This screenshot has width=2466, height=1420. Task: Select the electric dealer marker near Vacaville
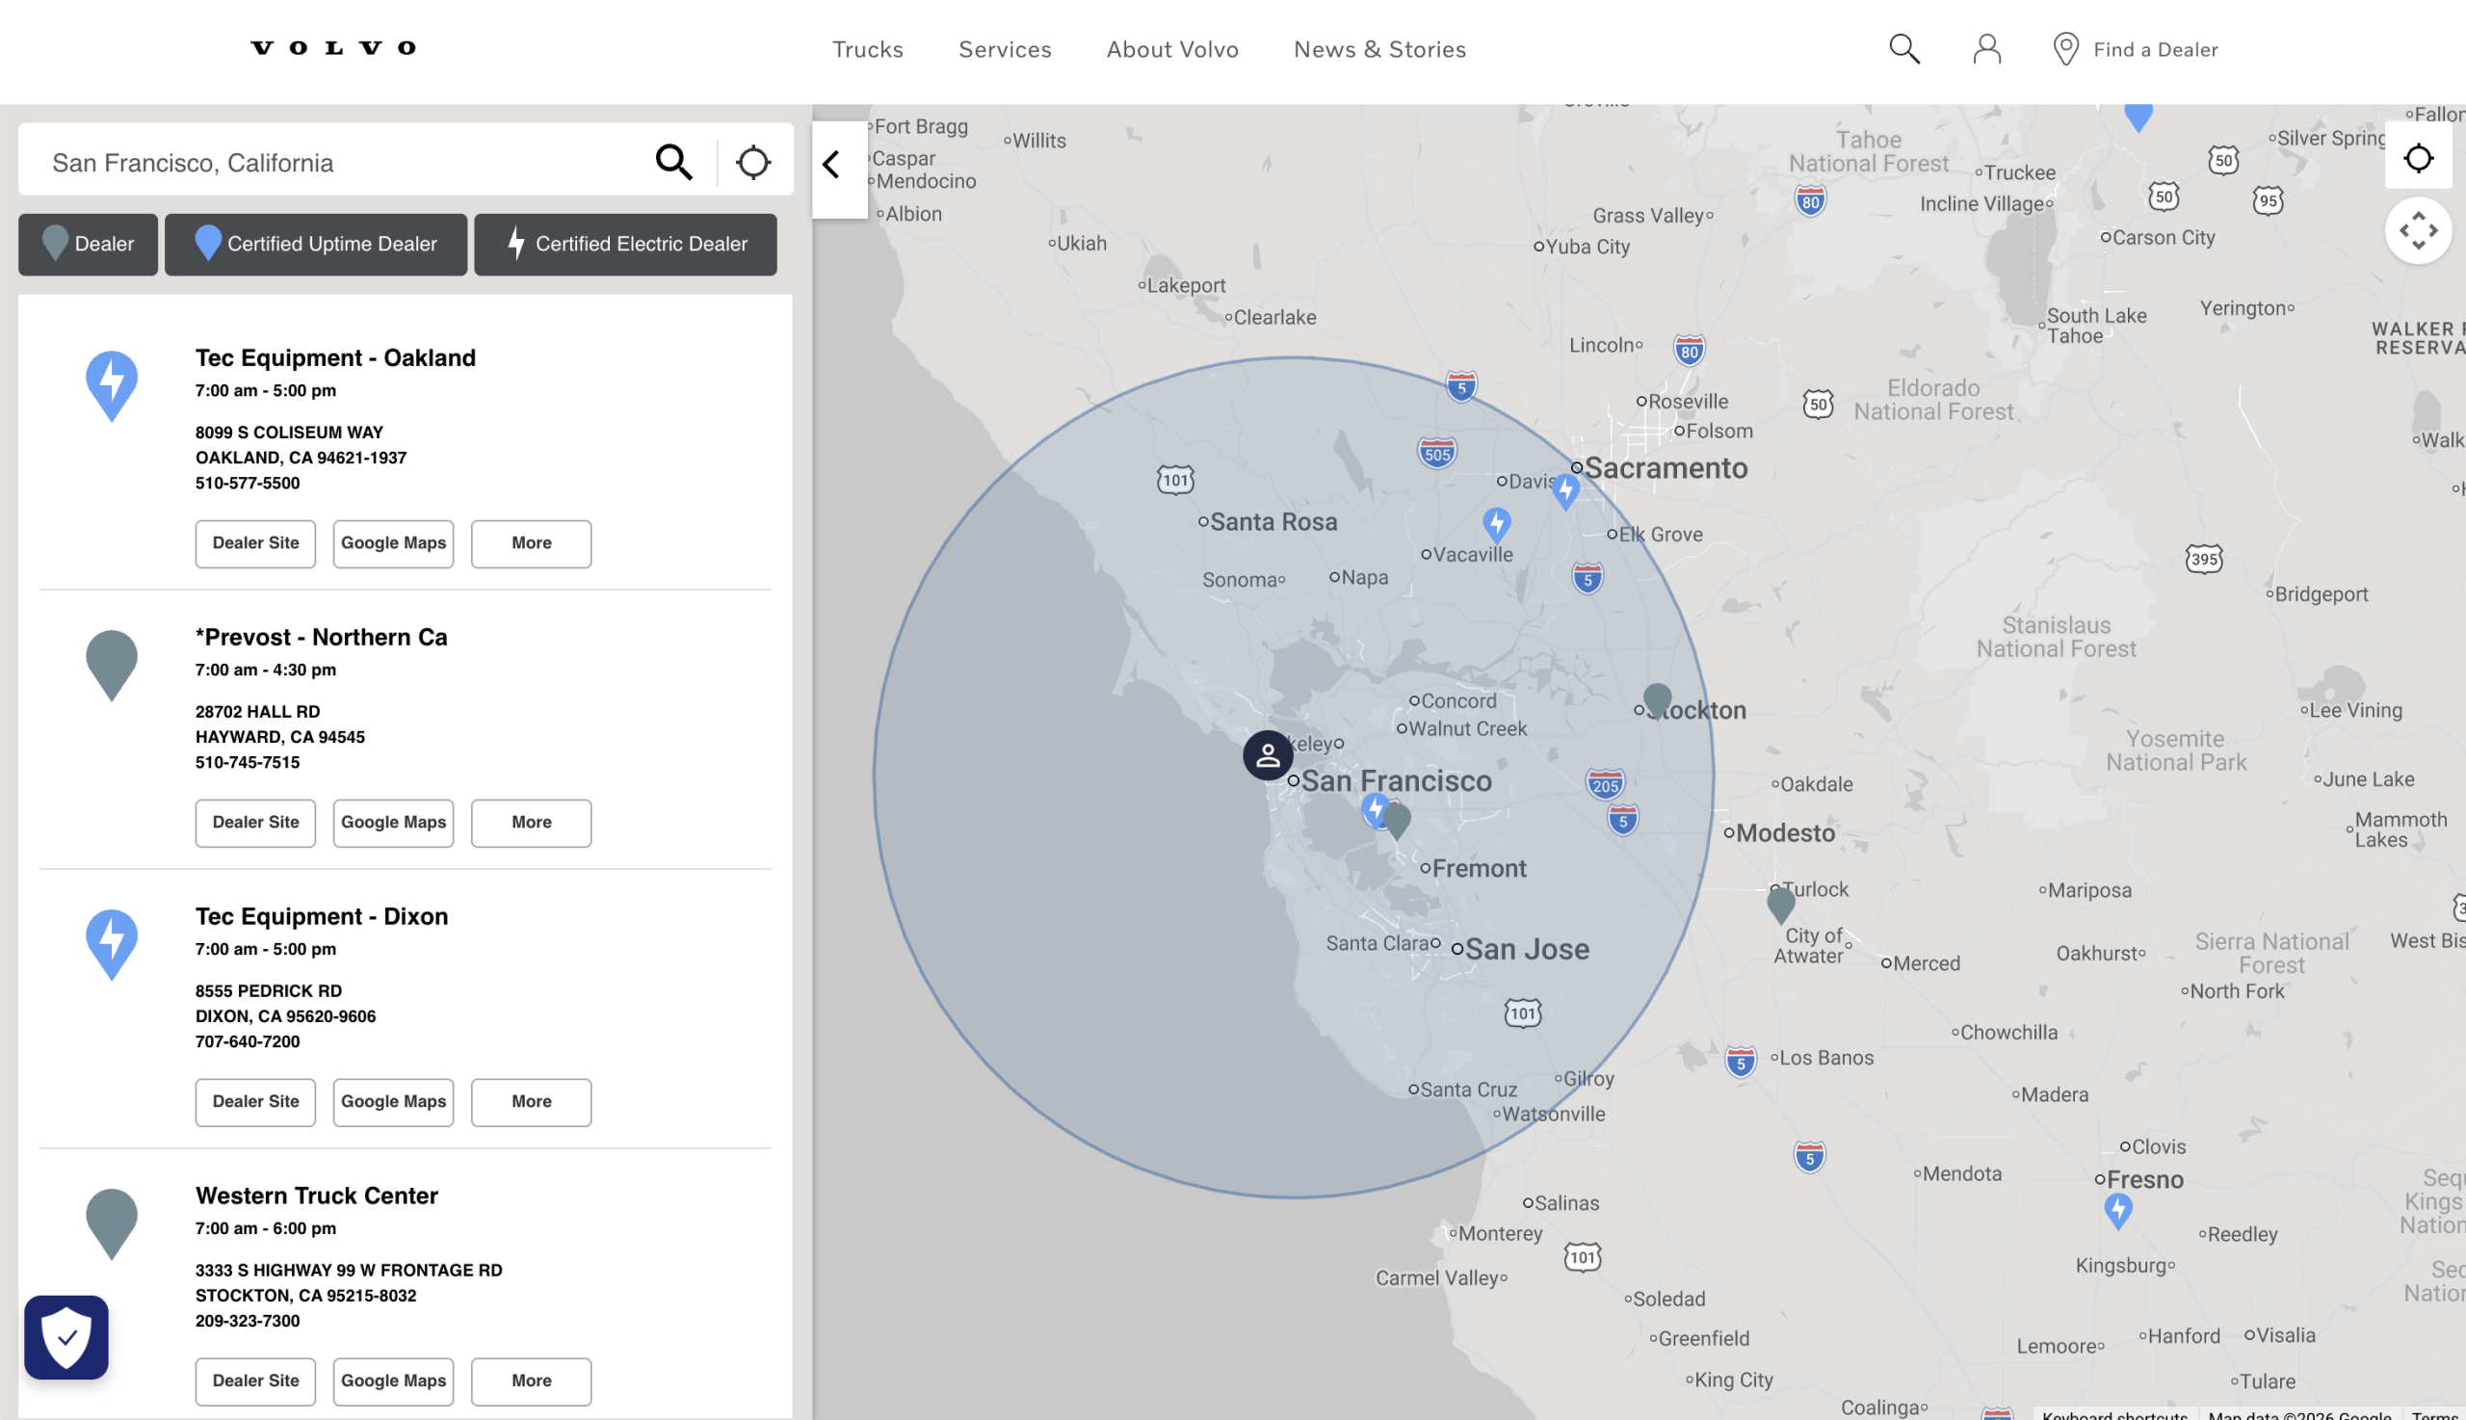point(1496,524)
